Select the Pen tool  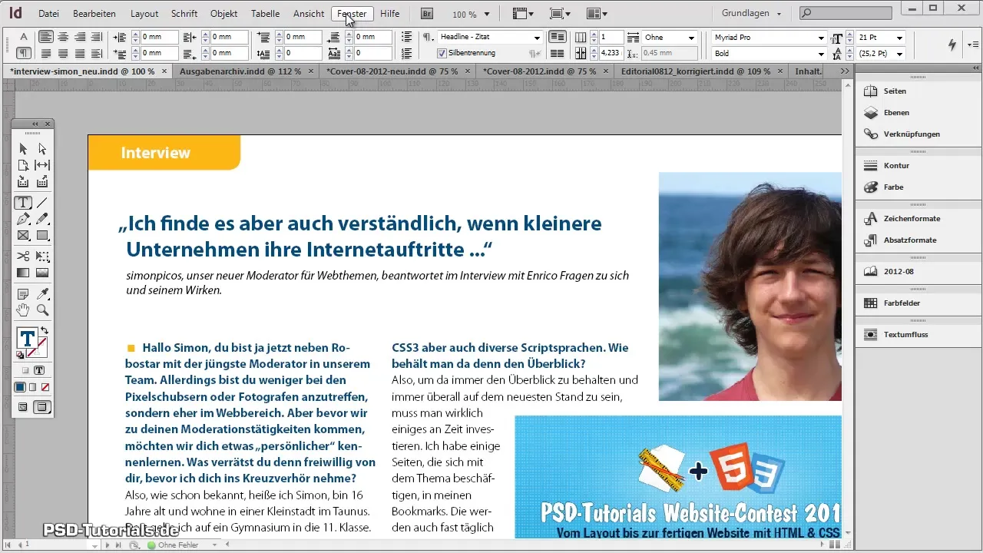pos(23,219)
